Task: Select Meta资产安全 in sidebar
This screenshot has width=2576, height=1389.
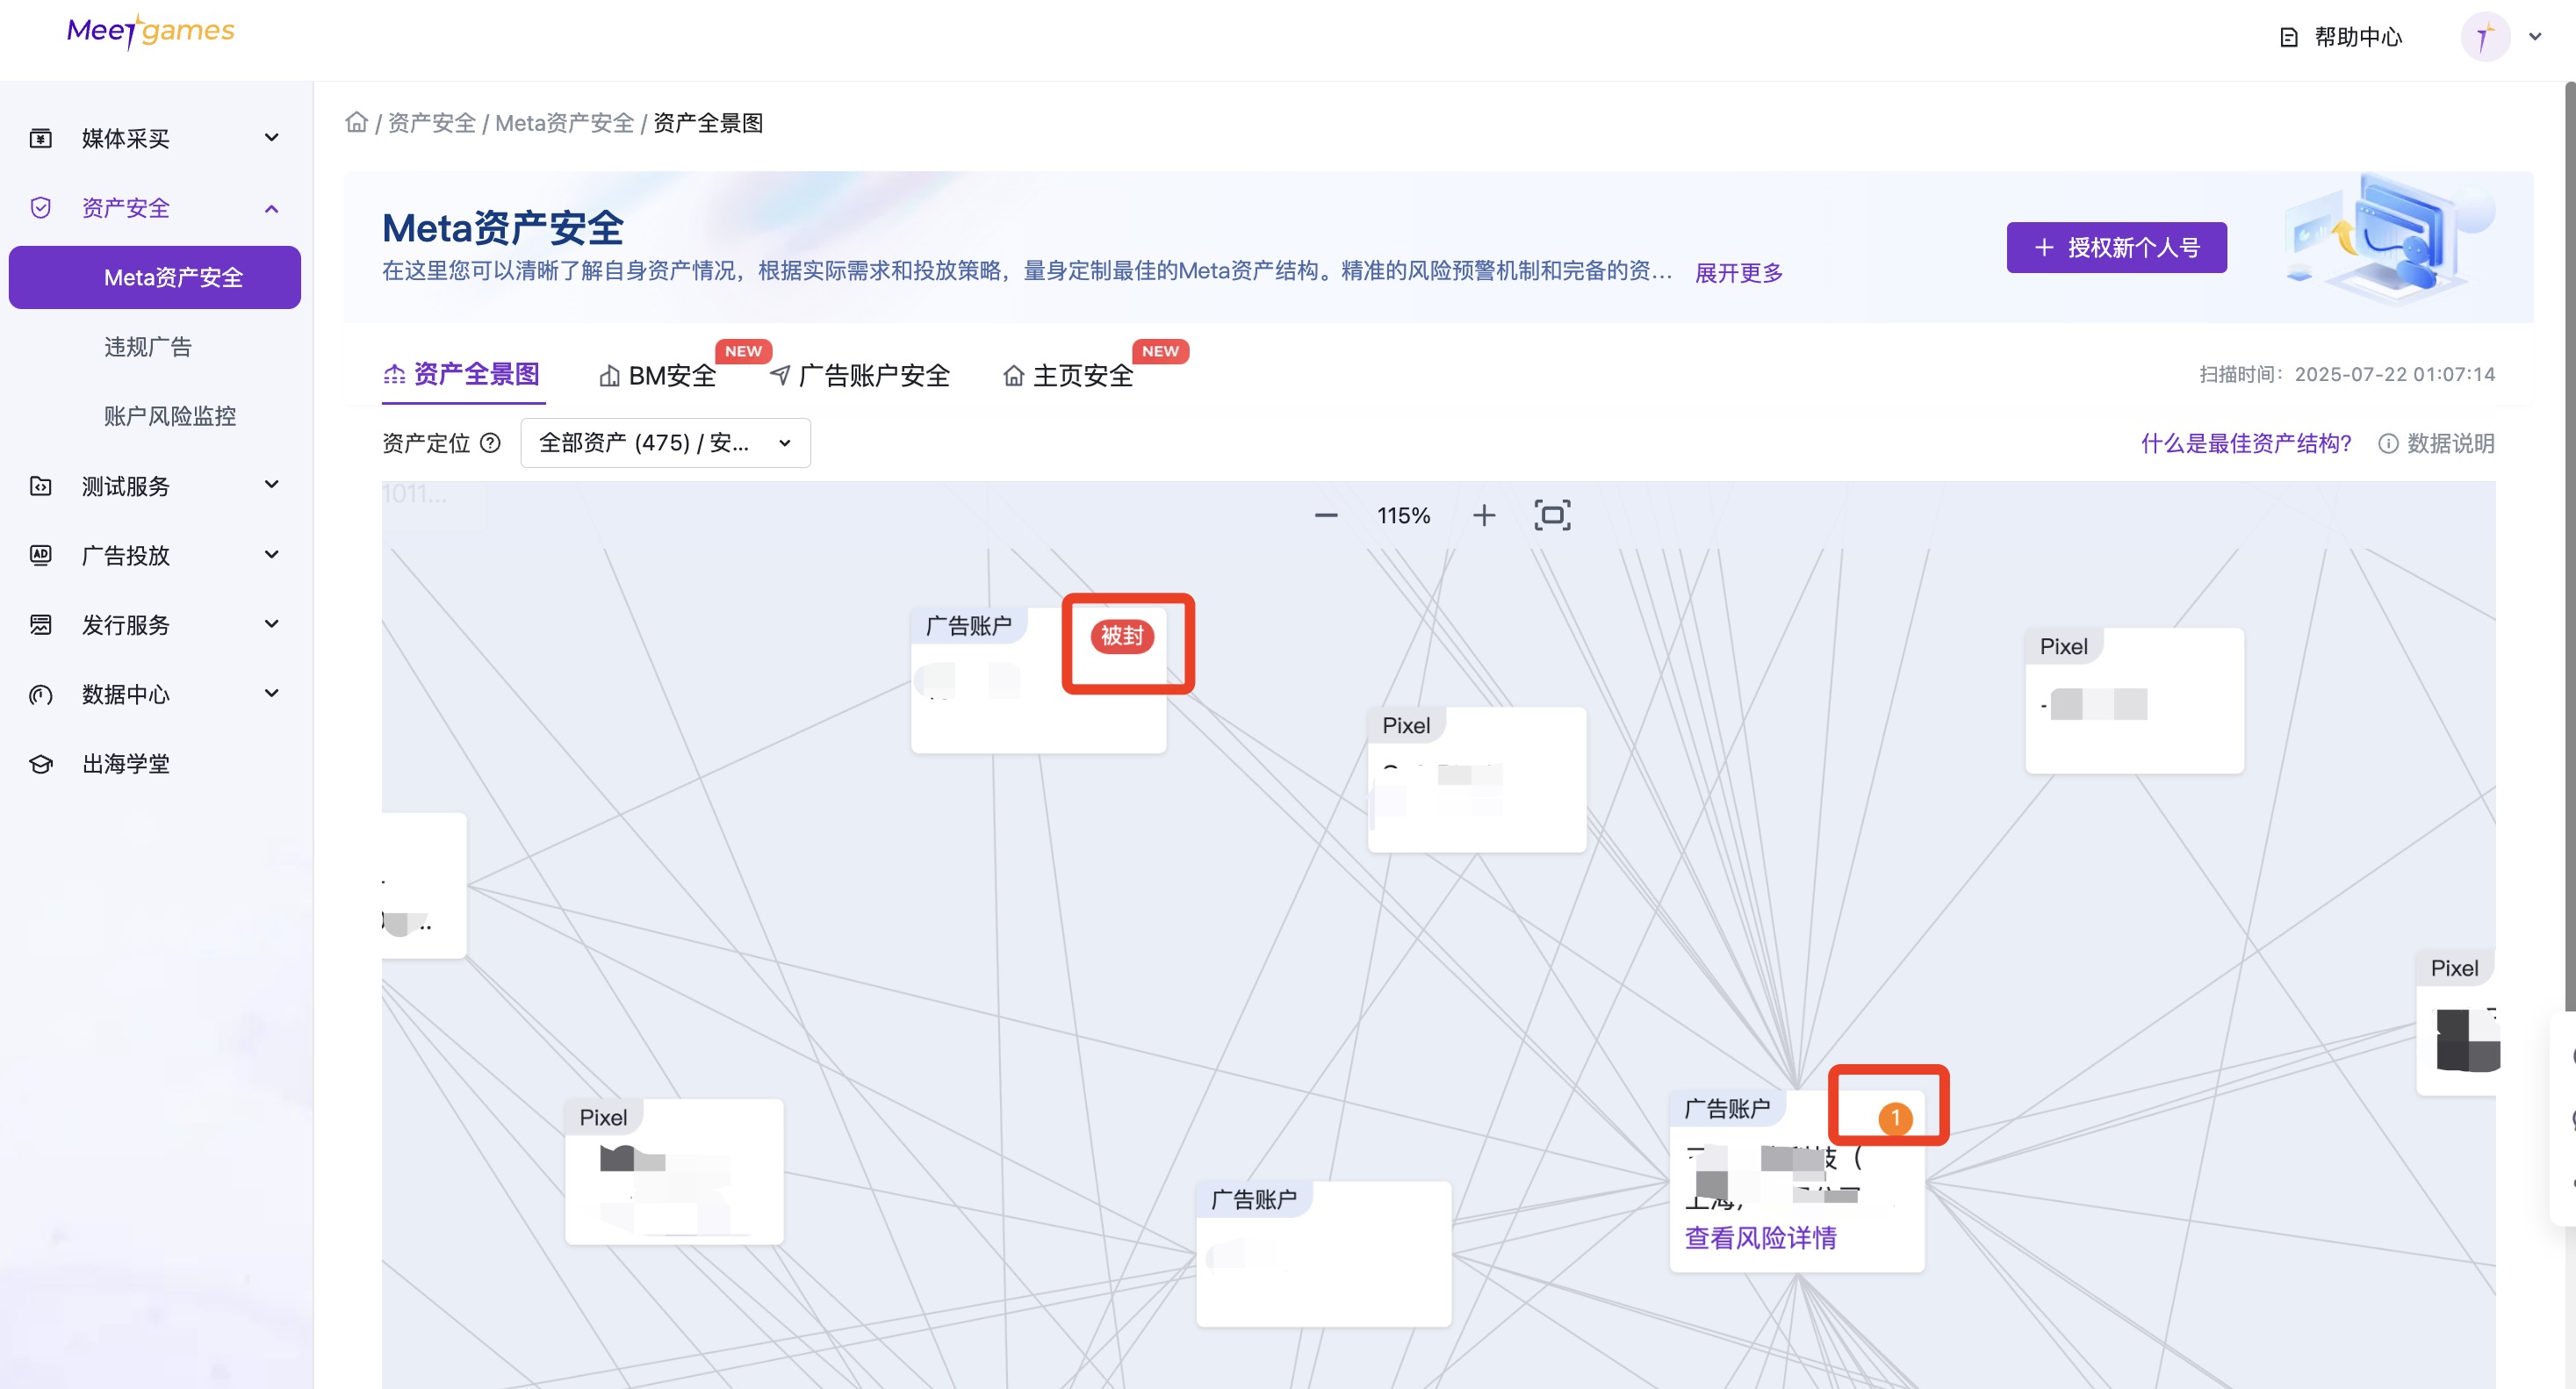Action: (155, 277)
